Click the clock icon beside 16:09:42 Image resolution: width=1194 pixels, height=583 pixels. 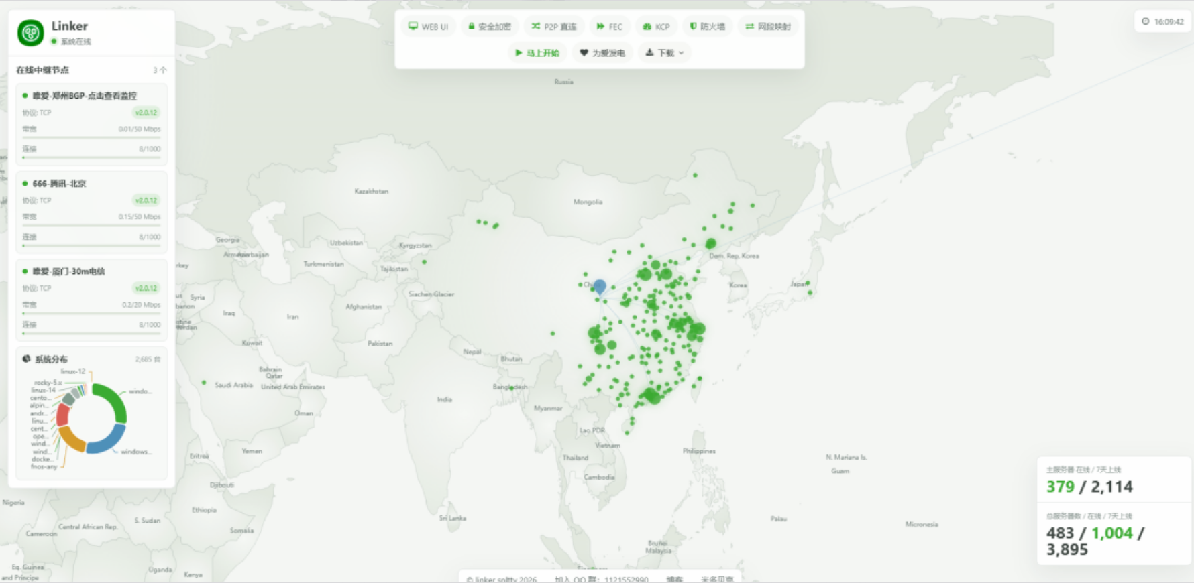coord(1146,21)
